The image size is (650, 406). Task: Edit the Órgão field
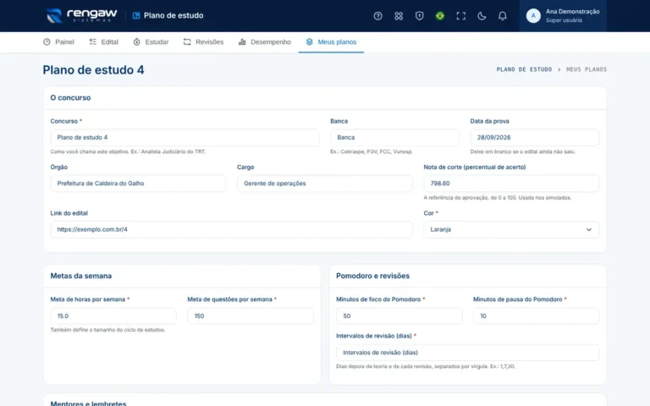[x=138, y=184]
